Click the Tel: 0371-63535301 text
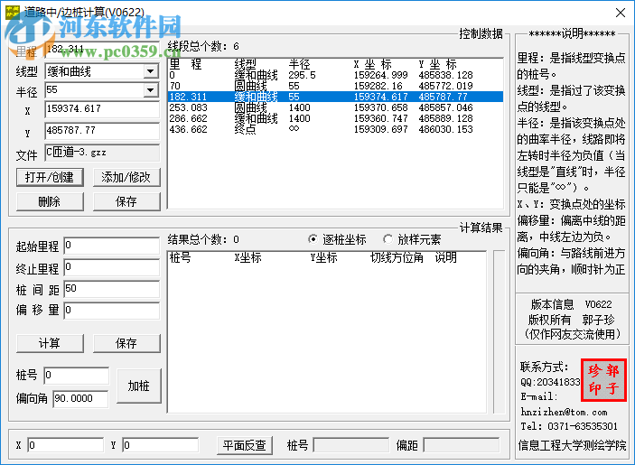Screen dimensions: 635x465 [569, 426]
